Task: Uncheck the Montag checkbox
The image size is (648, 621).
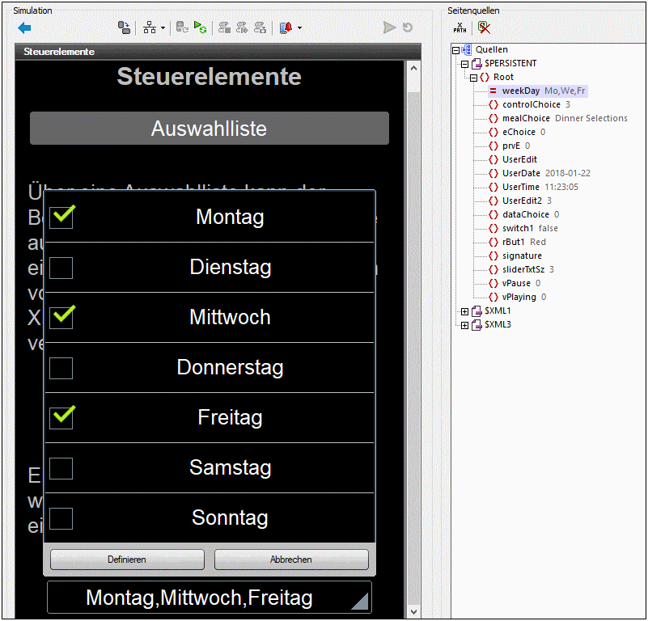Action: (61, 216)
